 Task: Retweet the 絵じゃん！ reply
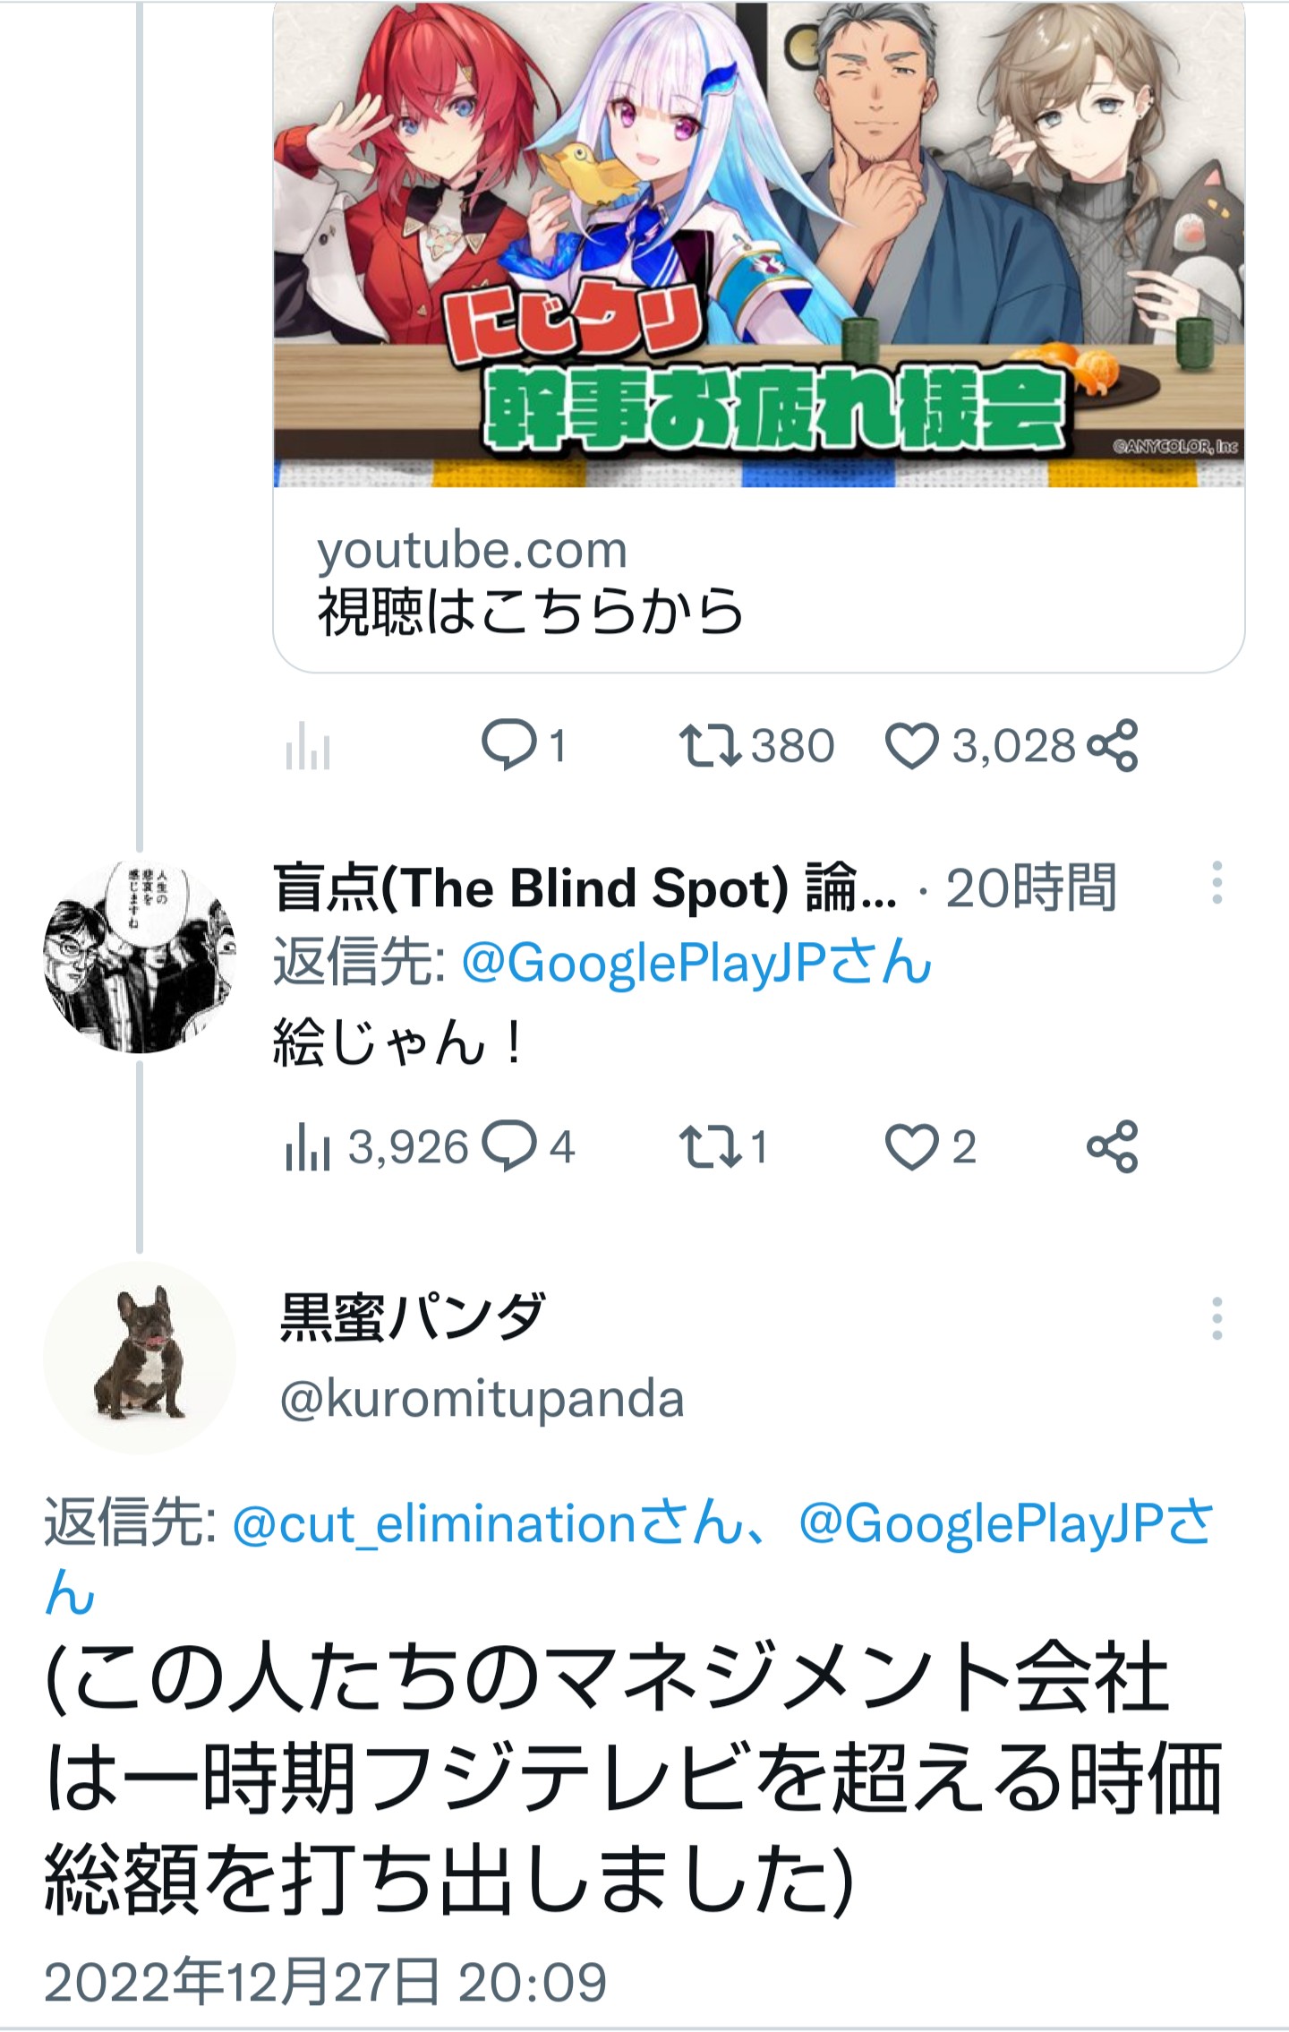pos(709,1147)
